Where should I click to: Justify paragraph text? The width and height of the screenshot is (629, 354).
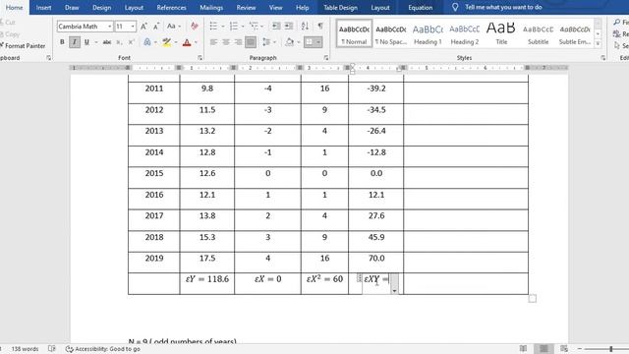[251, 42]
